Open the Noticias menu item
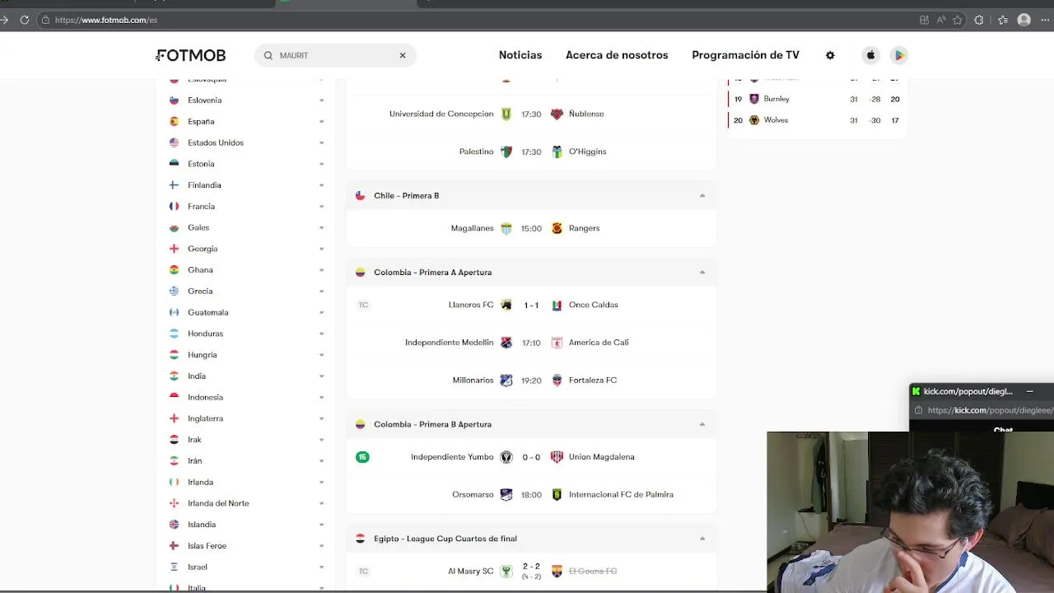1054x593 pixels. pos(520,55)
